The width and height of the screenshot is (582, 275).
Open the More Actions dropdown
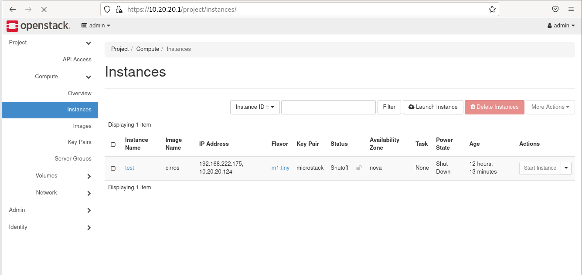(x=550, y=107)
